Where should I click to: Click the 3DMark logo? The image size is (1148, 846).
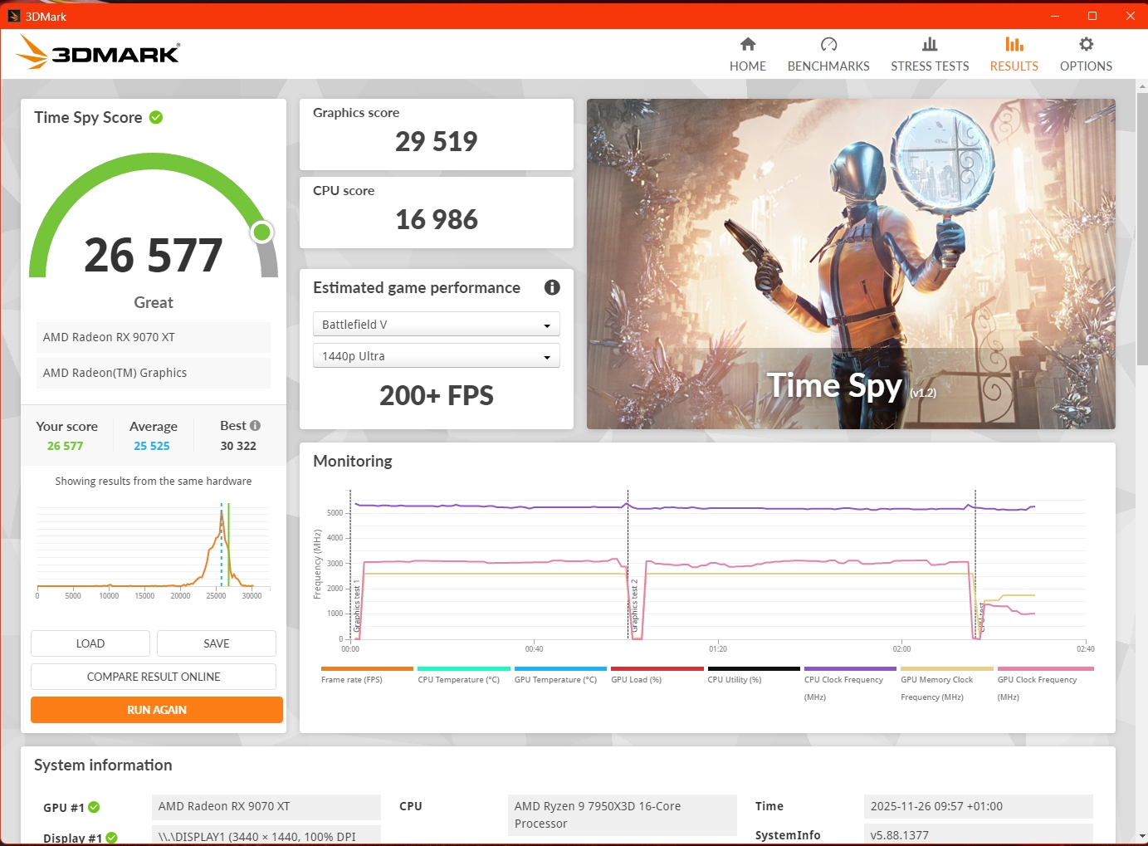click(98, 52)
